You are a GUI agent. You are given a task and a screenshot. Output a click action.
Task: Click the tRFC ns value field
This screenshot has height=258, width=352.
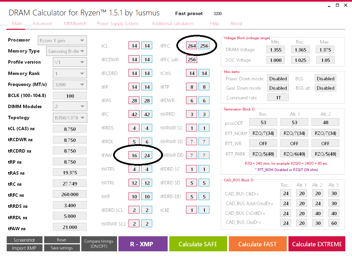coord(70,194)
